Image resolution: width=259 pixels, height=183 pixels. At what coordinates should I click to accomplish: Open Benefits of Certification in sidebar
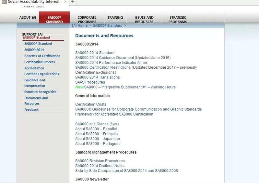42,56
